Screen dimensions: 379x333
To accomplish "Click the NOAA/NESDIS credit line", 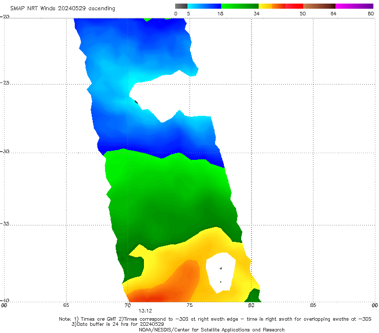I will click(x=212, y=329).
